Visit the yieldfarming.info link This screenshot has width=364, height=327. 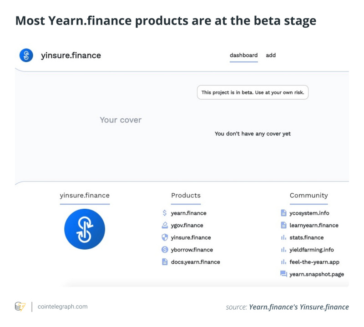311,250
